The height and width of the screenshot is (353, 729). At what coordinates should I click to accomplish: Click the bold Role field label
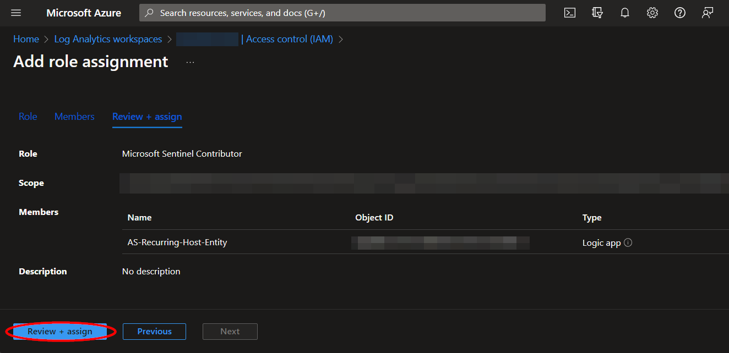28,154
